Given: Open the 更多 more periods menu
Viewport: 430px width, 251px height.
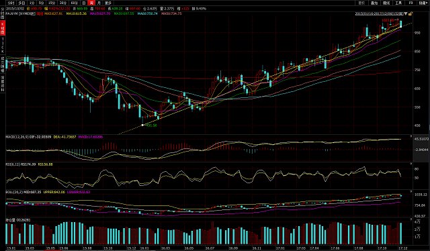Looking at the screenshot, I should 108,3.
